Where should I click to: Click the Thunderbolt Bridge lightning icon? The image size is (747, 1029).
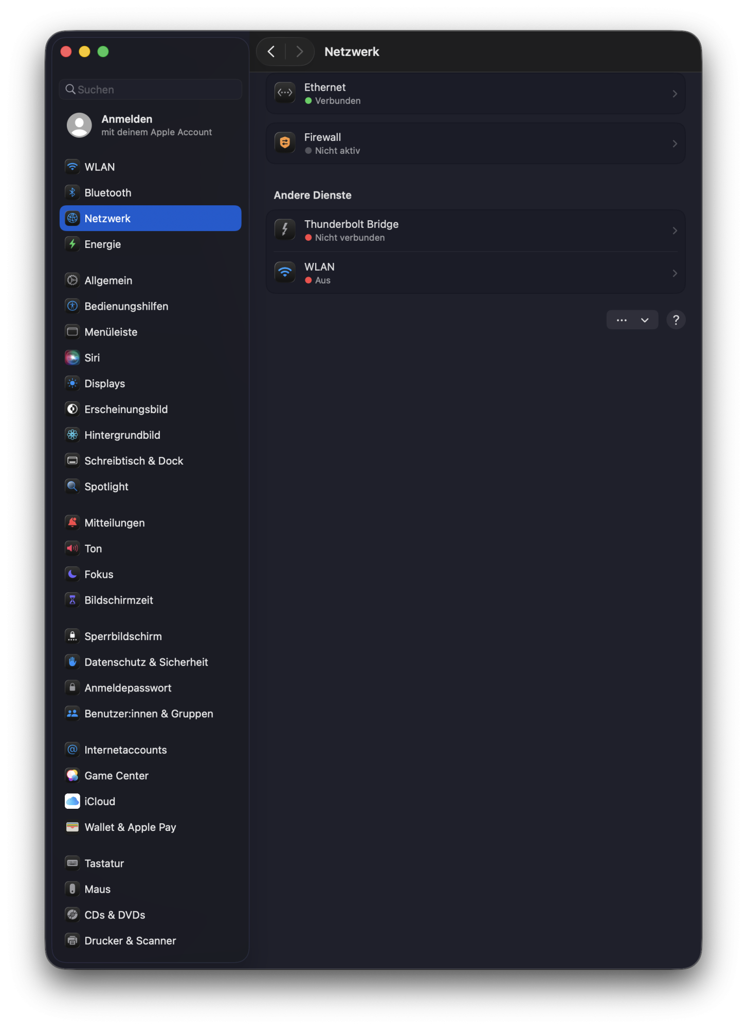click(285, 230)
